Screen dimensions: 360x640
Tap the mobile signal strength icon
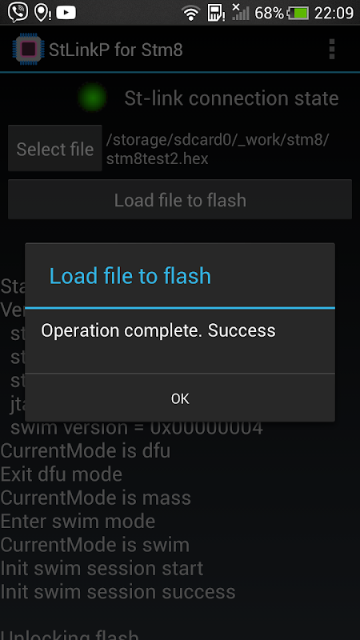241,13
